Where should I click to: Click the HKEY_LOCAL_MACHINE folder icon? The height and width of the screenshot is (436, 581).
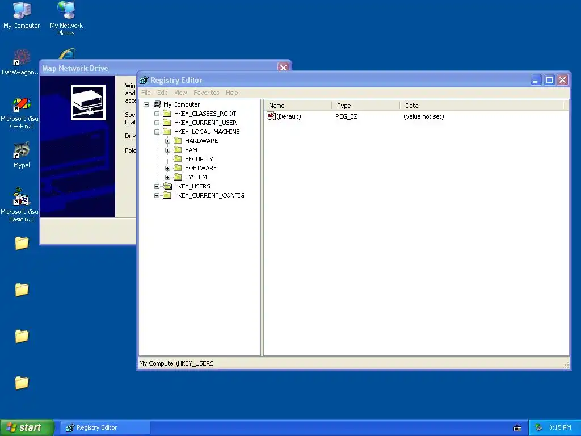click(167, 132)
